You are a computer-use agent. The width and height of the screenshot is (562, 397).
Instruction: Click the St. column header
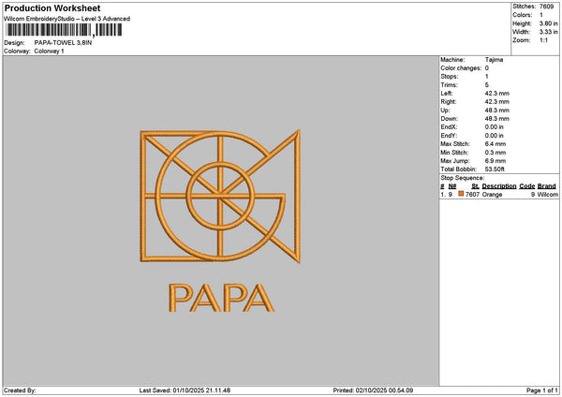475,186
